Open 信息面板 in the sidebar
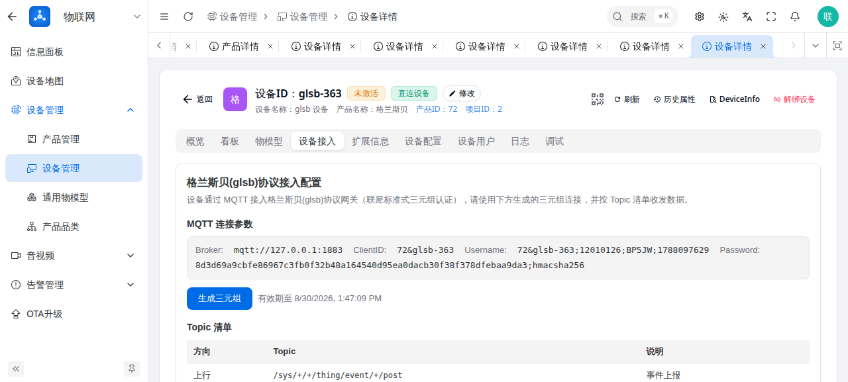The height and width of the screenshot is (382, 848). 74,52
